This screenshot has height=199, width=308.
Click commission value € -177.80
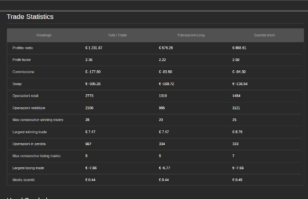click(93, 72)
